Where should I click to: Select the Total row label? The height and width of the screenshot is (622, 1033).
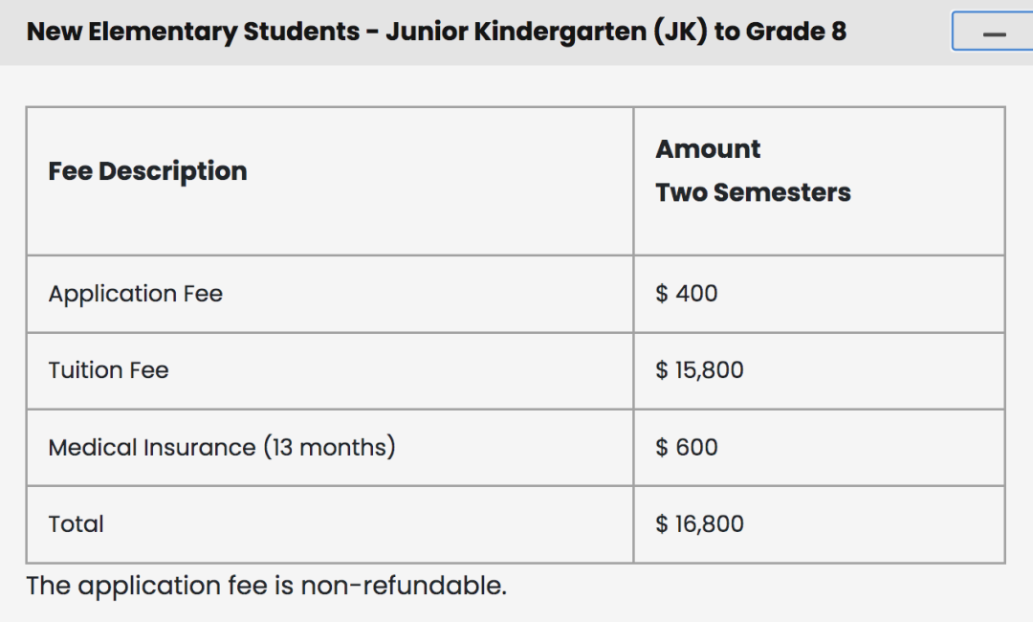click(x=76, y=523)
